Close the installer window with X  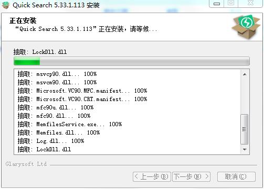click(x=250, y=3)
